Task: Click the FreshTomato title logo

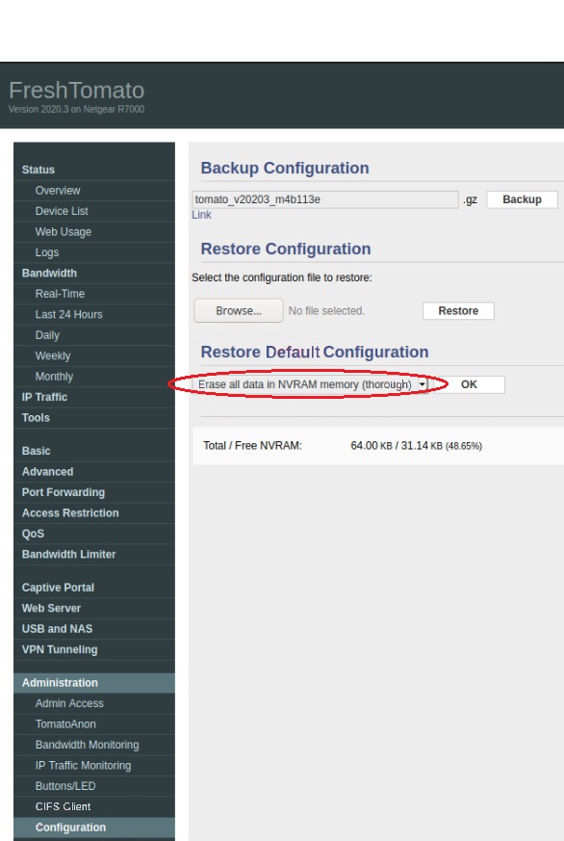Action: [x=77, y=91]
